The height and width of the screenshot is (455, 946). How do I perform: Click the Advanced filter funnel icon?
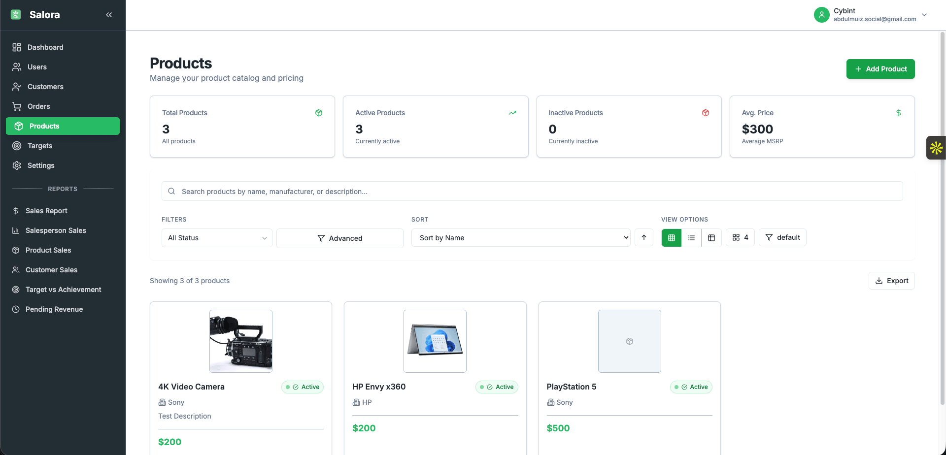pyautogui.click(x=321, y=238)
